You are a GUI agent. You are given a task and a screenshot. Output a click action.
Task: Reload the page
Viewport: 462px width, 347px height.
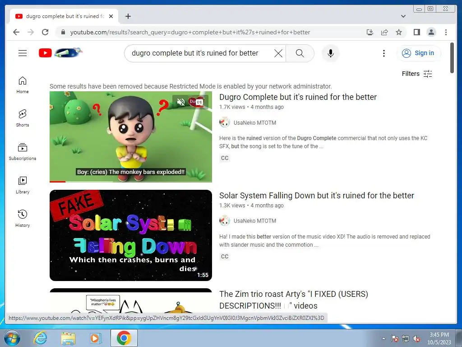pos(45,32)
